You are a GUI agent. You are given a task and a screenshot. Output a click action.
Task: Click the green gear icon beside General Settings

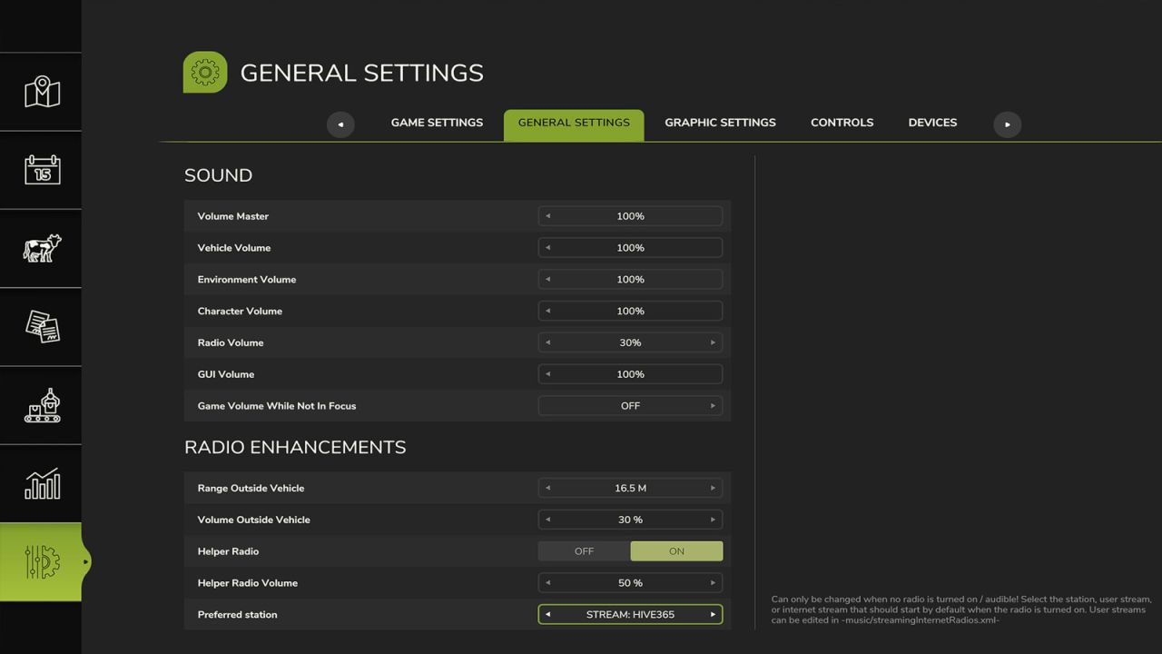(205, 72)
